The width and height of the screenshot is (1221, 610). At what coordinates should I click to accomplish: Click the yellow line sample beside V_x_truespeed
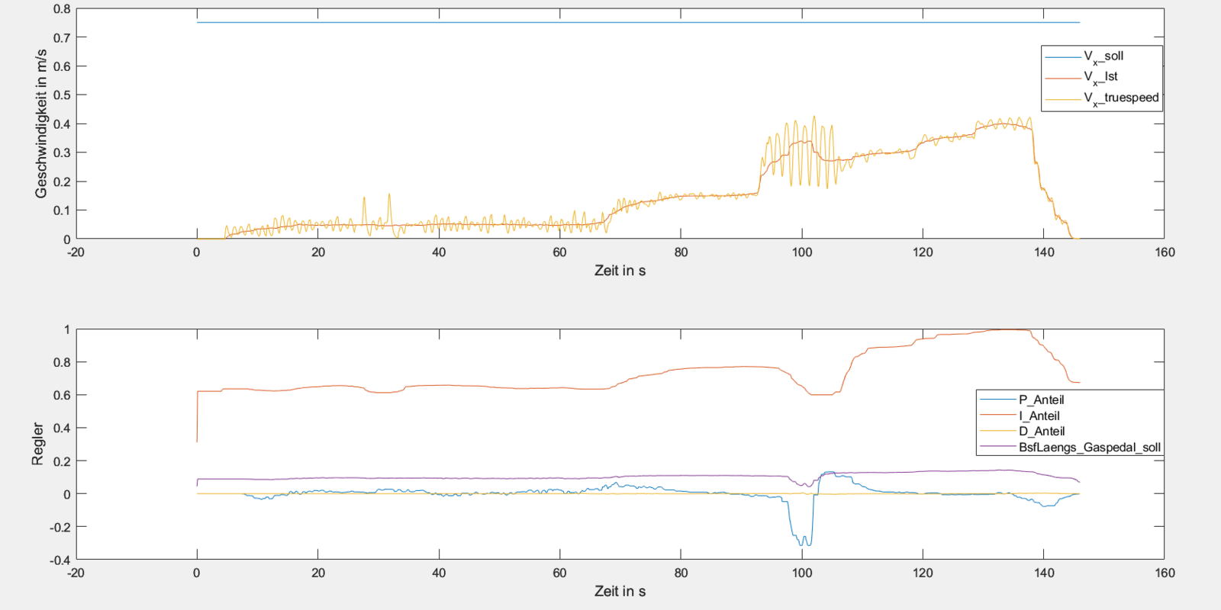pos(1063,99)
